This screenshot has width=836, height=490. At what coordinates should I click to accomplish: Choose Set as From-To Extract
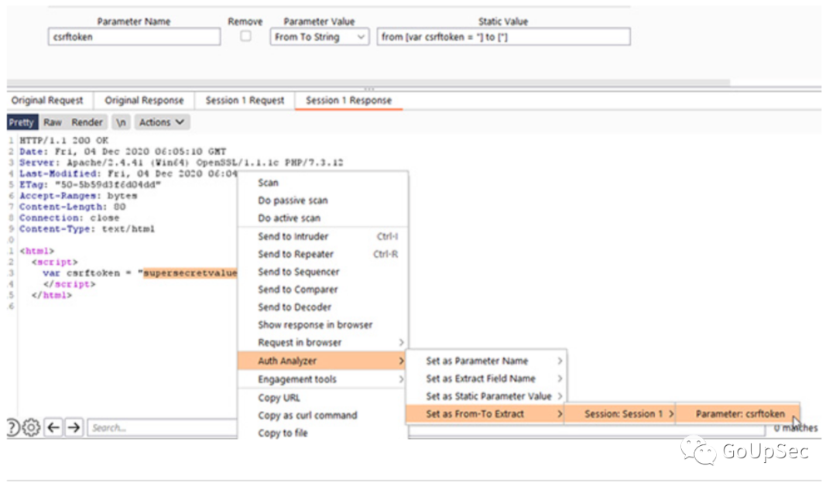pos(485,414)
